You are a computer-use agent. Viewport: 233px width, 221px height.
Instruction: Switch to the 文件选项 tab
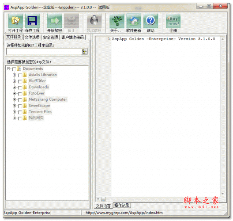(x=32, y=37)
